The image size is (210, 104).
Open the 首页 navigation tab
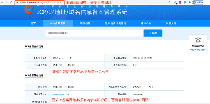33,23
